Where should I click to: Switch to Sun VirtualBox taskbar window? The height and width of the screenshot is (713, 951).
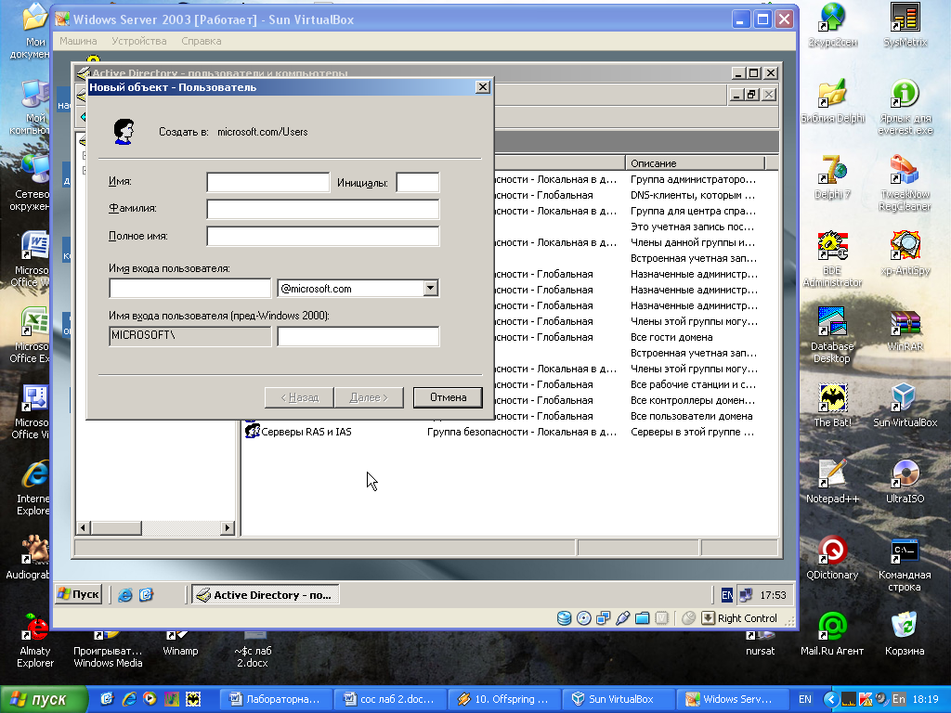(x=618, y=700)
